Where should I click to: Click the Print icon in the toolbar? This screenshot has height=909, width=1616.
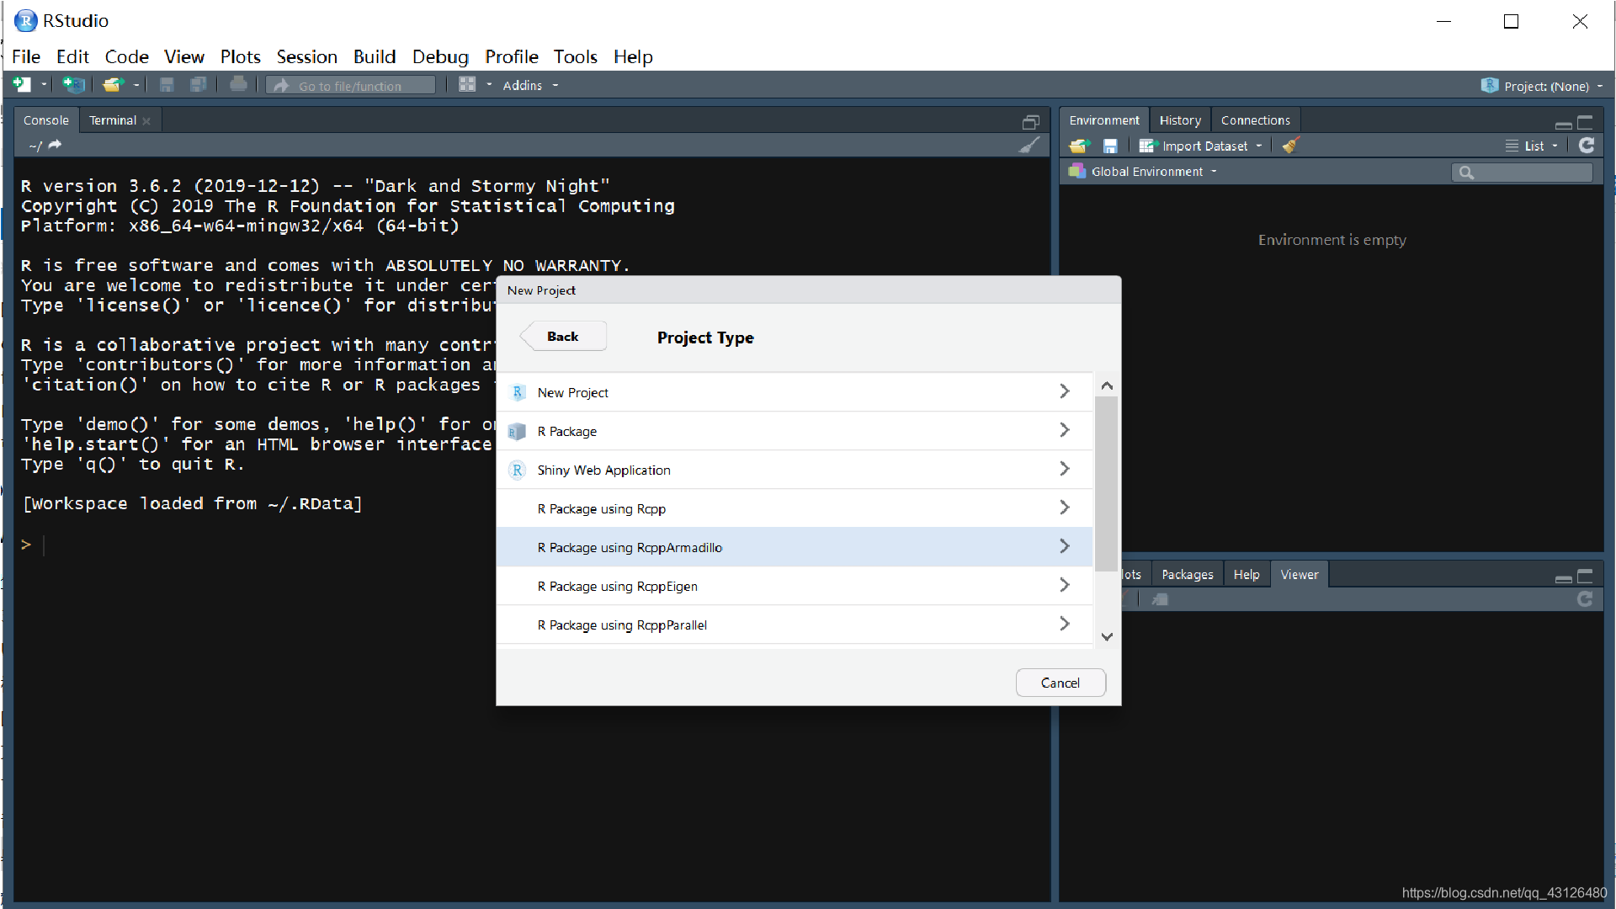(239, 84)
